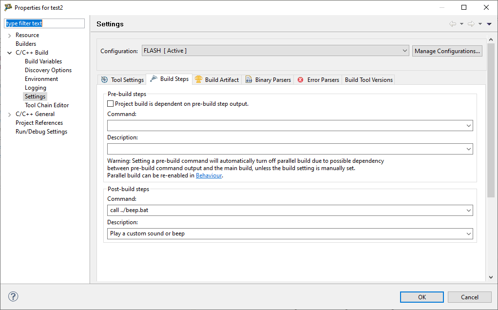Click the pre-build Command input field
The width and height of the screenshot is (498, 310).
point(286,126)
